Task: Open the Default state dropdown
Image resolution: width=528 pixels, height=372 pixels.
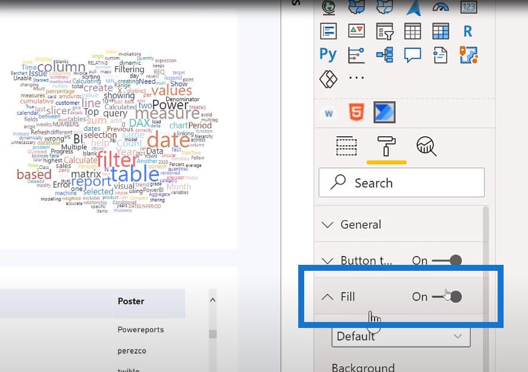Action: pyautogui.click(x=401, y=336)
